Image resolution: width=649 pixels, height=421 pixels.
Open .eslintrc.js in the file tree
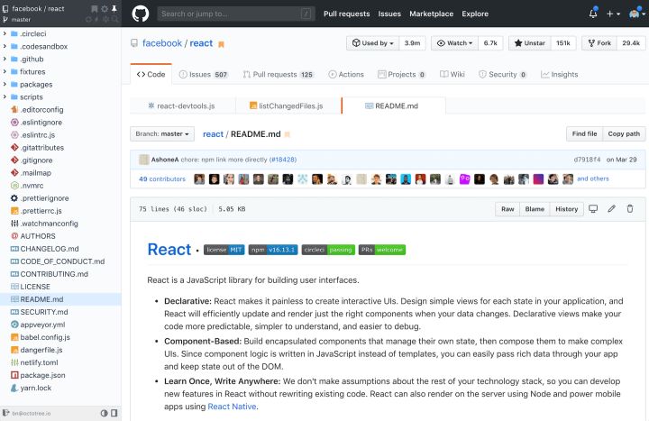[x=37, y=135]
